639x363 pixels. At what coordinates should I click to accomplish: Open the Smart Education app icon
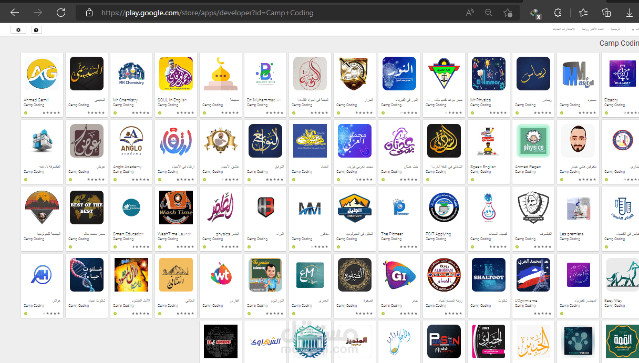coord(131,208)
